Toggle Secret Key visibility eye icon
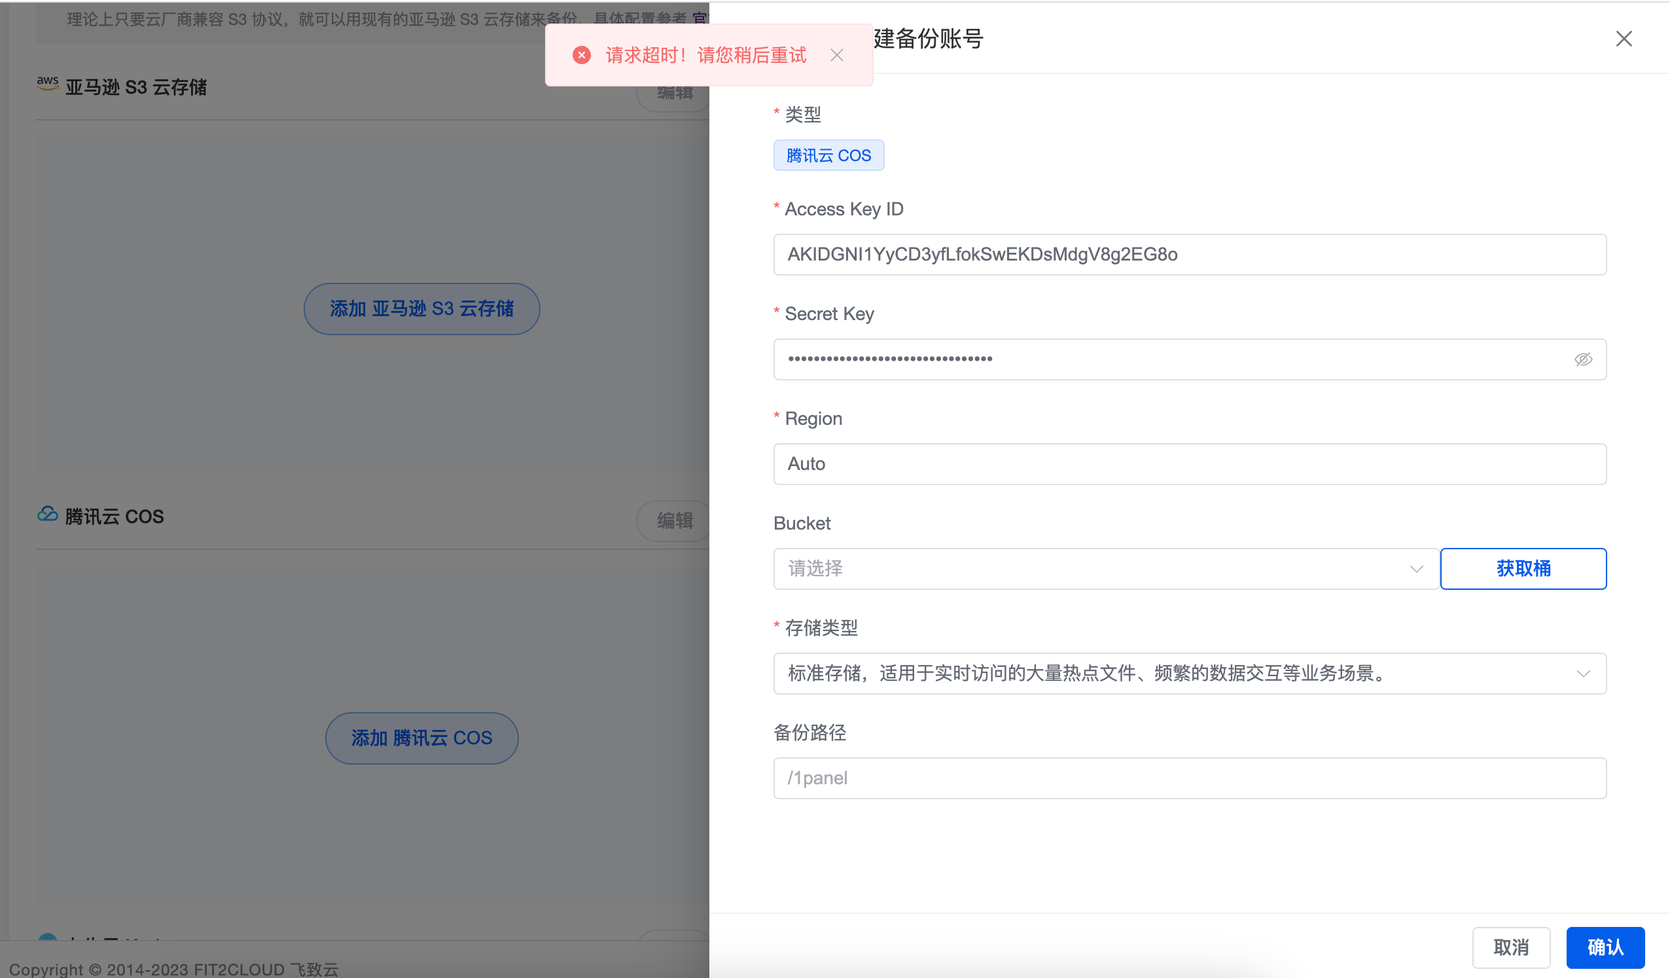The image size is (1670, 978). click(x=1583, y=359)
